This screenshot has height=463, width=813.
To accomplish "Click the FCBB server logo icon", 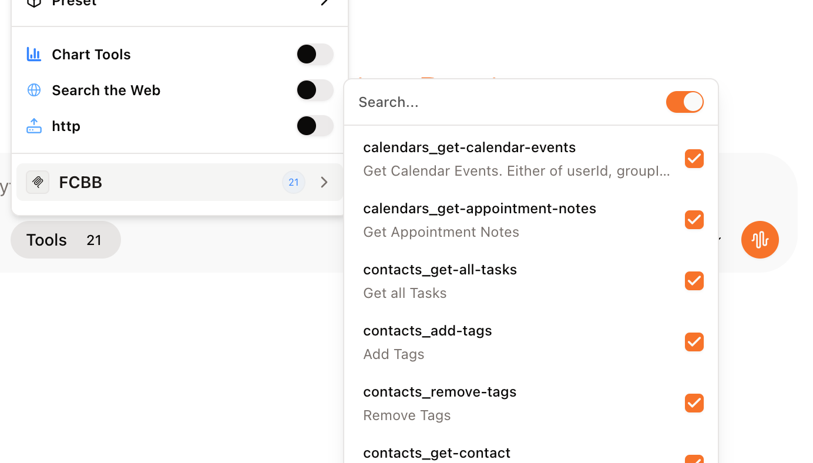I will (x=38, y=182).
